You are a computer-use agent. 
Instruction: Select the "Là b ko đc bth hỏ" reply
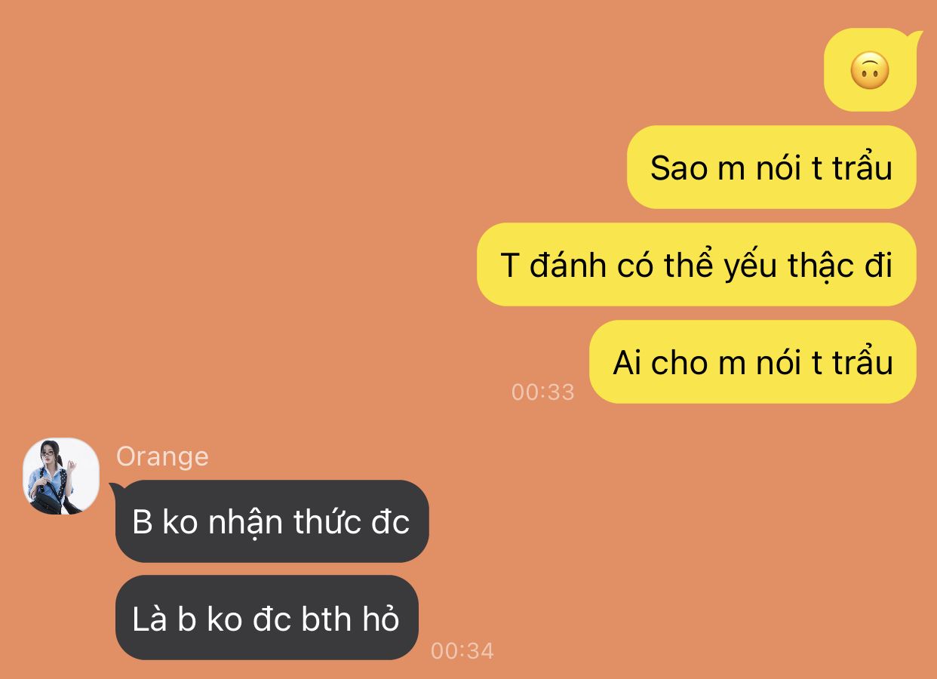pyautogui.click(x=266, y=618)
